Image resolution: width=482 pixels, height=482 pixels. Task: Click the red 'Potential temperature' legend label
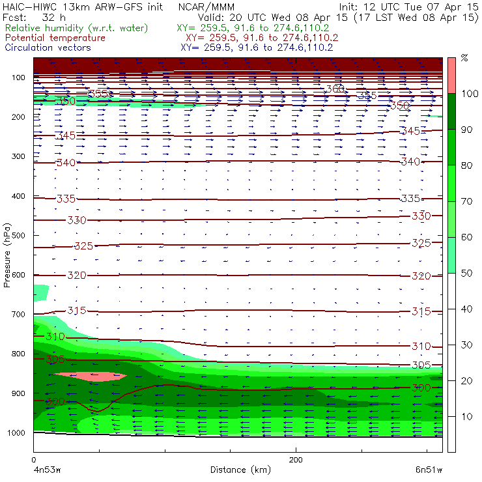pos(55,38)
